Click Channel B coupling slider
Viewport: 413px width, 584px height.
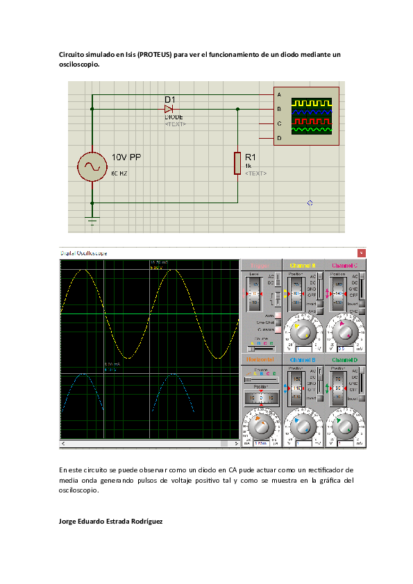pos(320,380)
